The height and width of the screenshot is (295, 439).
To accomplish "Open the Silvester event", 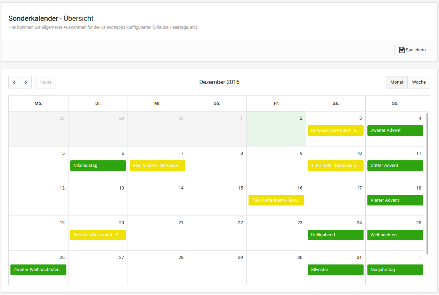I will [336, 270].
